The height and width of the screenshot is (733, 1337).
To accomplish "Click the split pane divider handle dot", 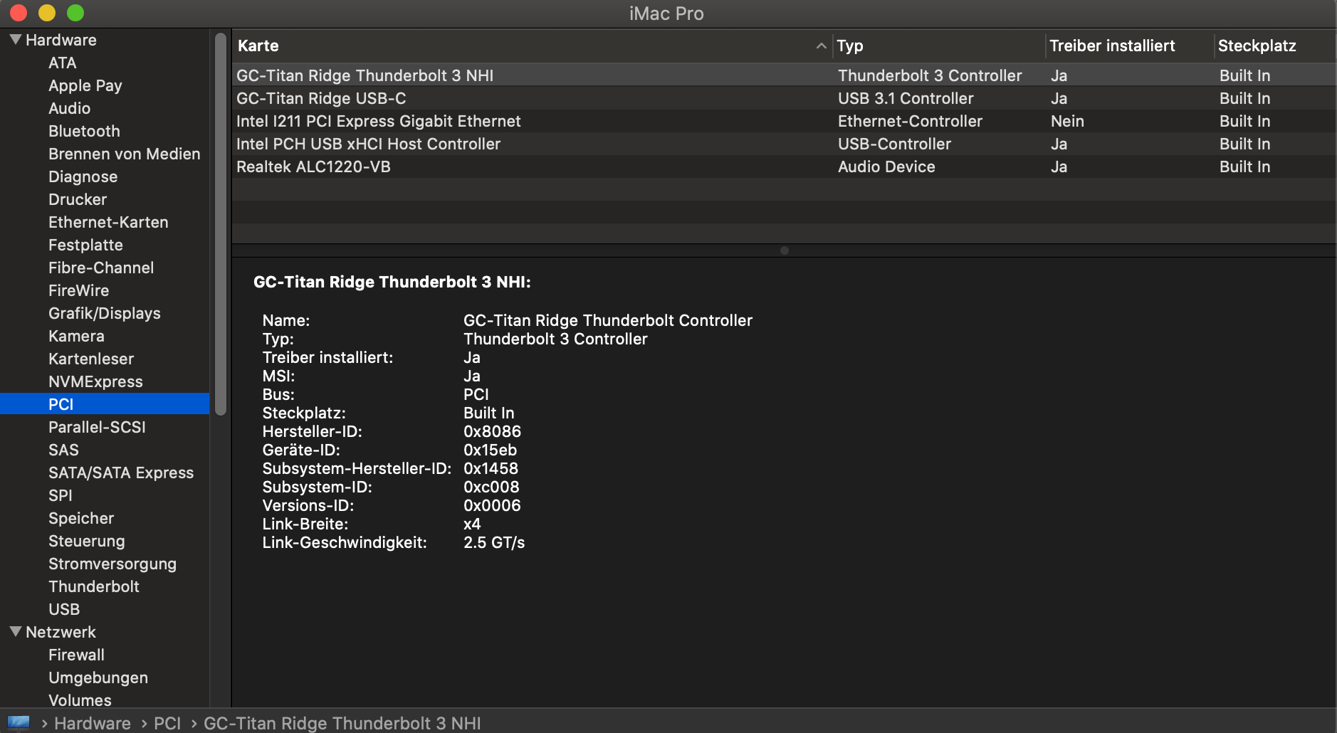I will [785, 251].
